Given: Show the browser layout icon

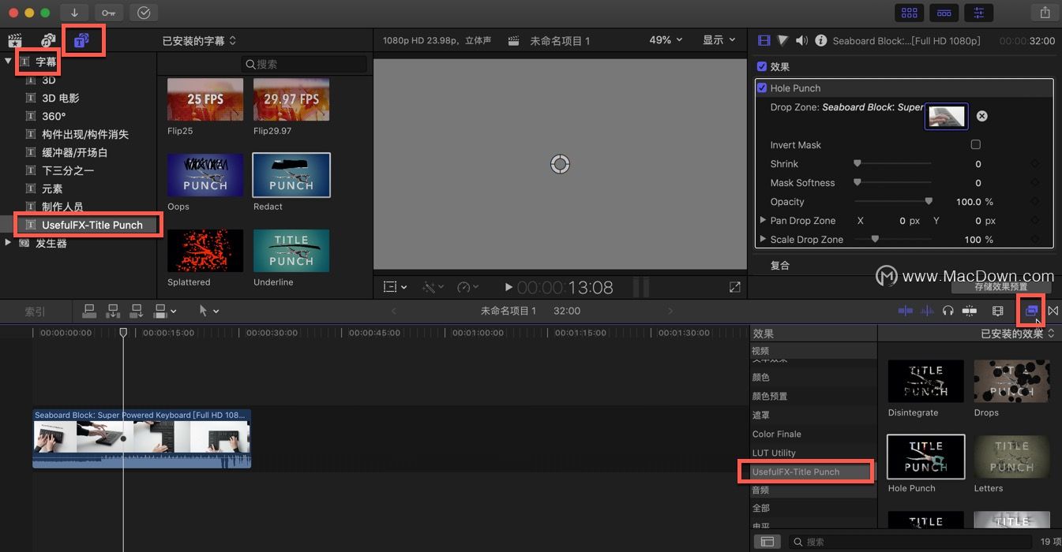Looking at the screenshot, I should (910, 13).
